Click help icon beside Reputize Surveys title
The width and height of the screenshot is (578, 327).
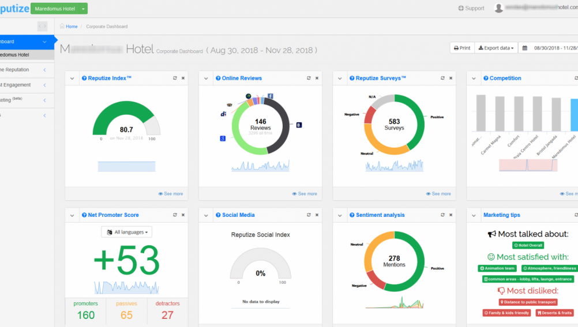coord(352,78)
